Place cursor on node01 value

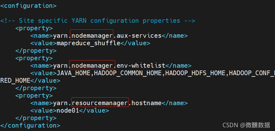pyautogui.click(x=68, y=111)
